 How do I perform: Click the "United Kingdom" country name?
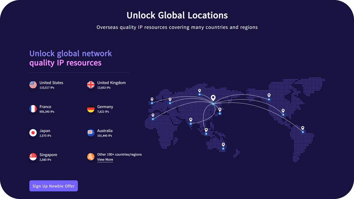[112, 83]
